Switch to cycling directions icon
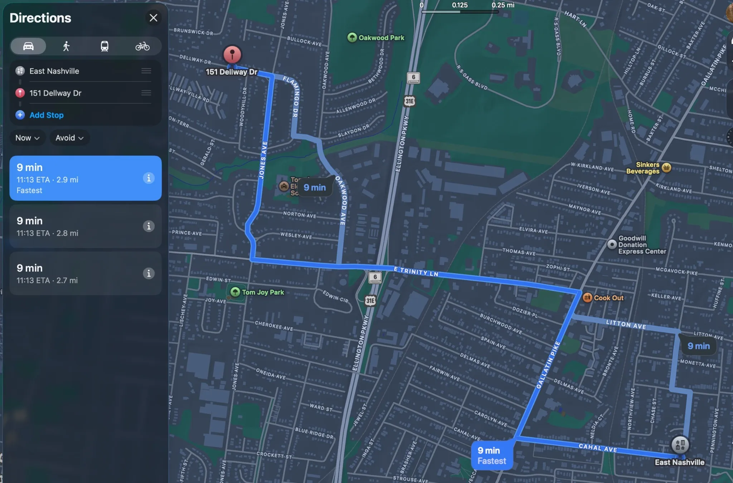 click(x=142, y=46)
